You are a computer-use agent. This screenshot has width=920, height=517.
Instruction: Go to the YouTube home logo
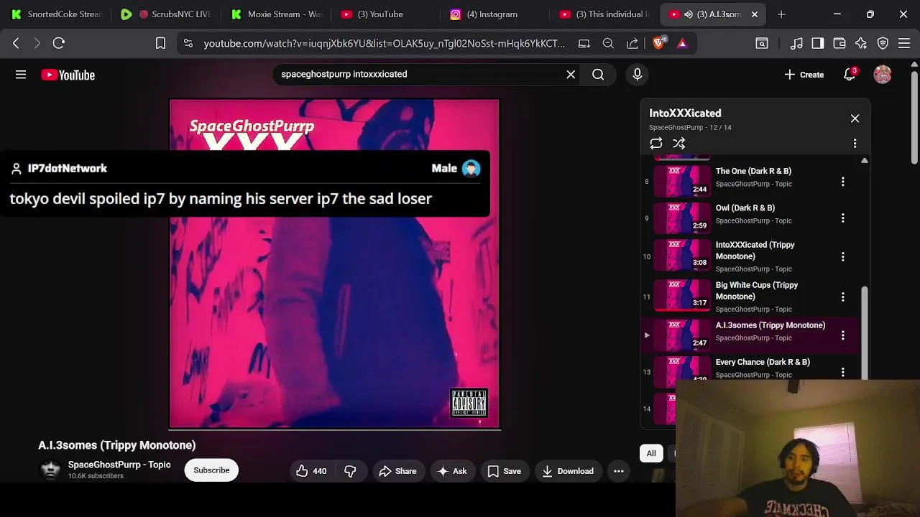point(68,75)
